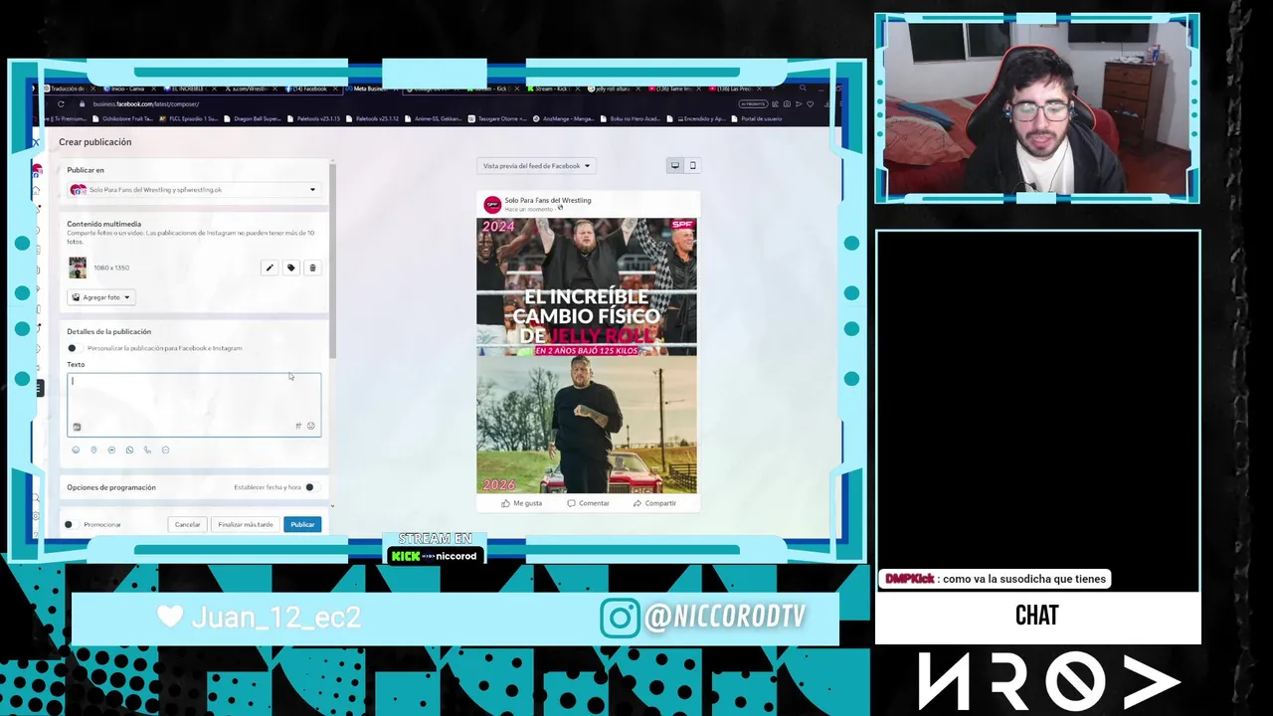Insert a hashtag in the text box
Viewport: 1273px width, 716px height.
coord(298,427)
